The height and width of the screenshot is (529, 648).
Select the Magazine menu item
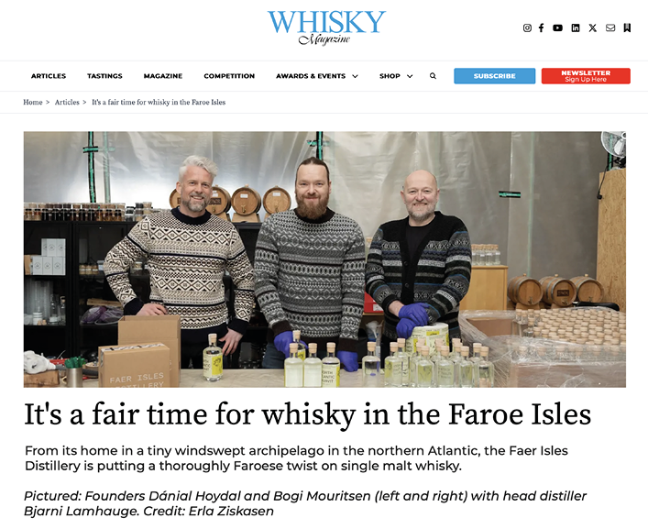163,76
